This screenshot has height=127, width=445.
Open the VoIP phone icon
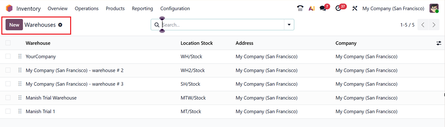coord(300,9)
